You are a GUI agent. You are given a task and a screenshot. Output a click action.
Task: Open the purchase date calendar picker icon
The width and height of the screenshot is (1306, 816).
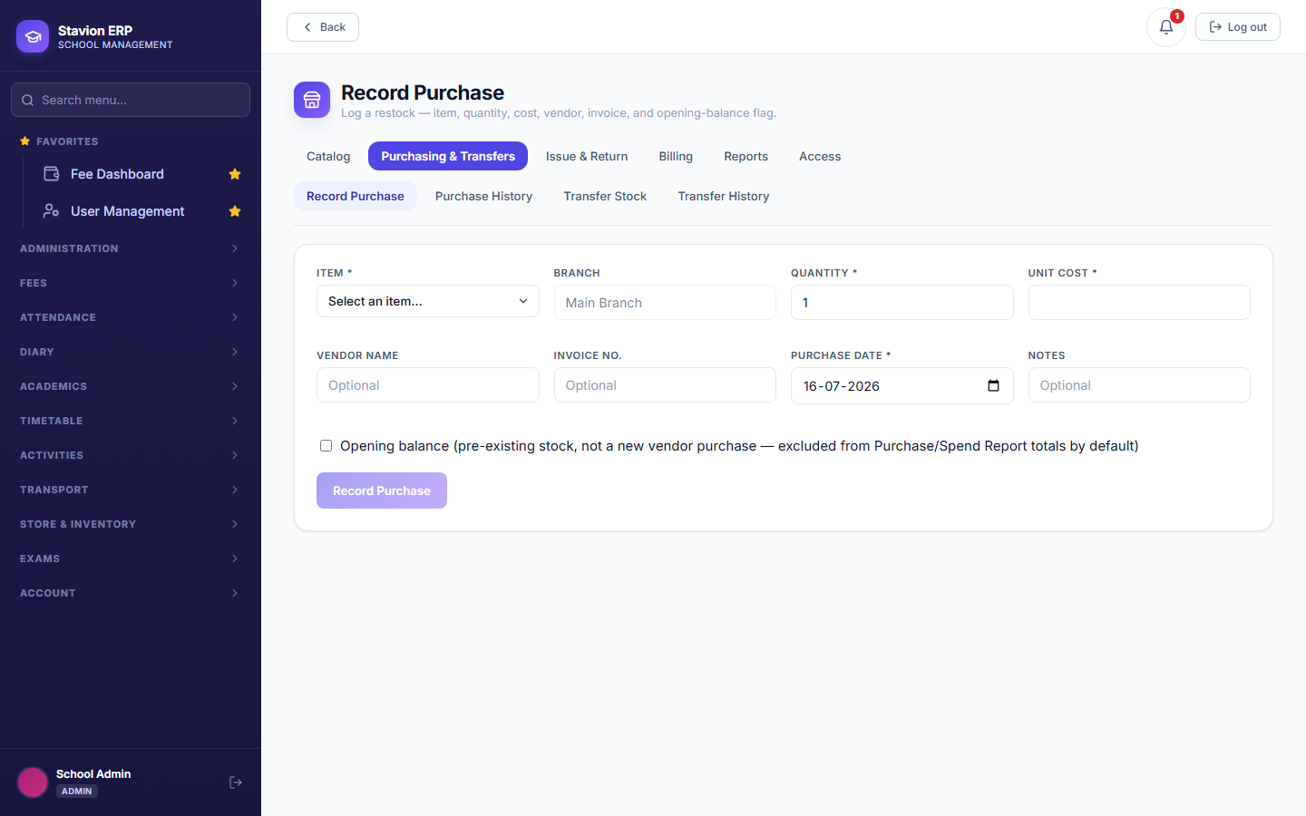point(993,385)
